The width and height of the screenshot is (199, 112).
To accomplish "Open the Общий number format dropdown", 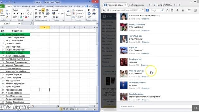I will (63, 10).
